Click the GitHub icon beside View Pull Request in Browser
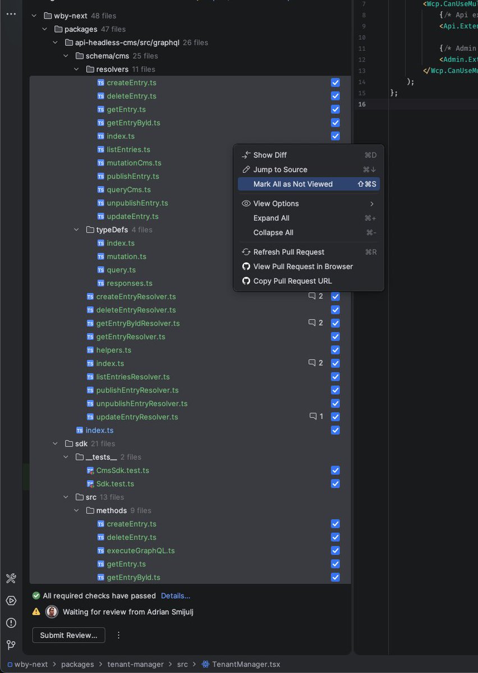The height and width of the screenshot is (673, 478). pos(246,266)
